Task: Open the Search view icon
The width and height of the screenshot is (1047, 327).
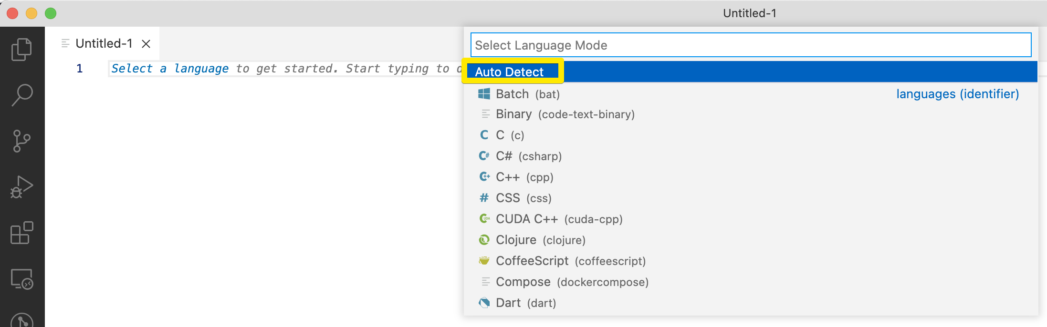Action: [x=21, y=95]
